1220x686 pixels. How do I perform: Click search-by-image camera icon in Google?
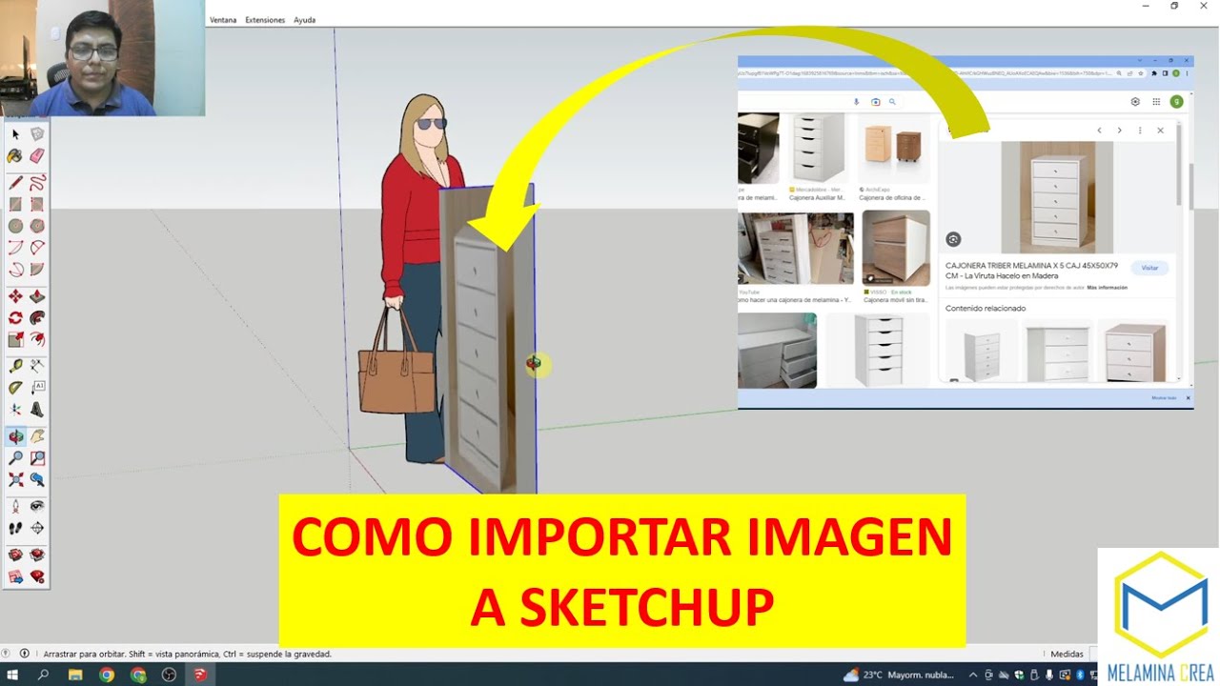click(876, 102)
